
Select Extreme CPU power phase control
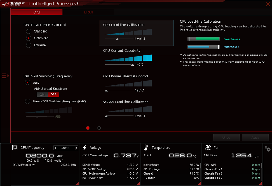point(28,45)
